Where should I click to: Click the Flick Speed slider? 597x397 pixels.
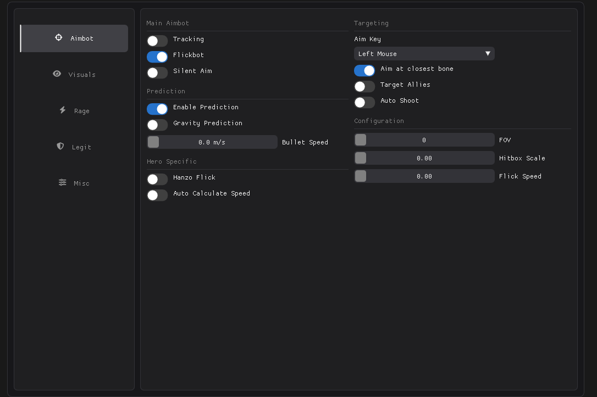[424, 176]
